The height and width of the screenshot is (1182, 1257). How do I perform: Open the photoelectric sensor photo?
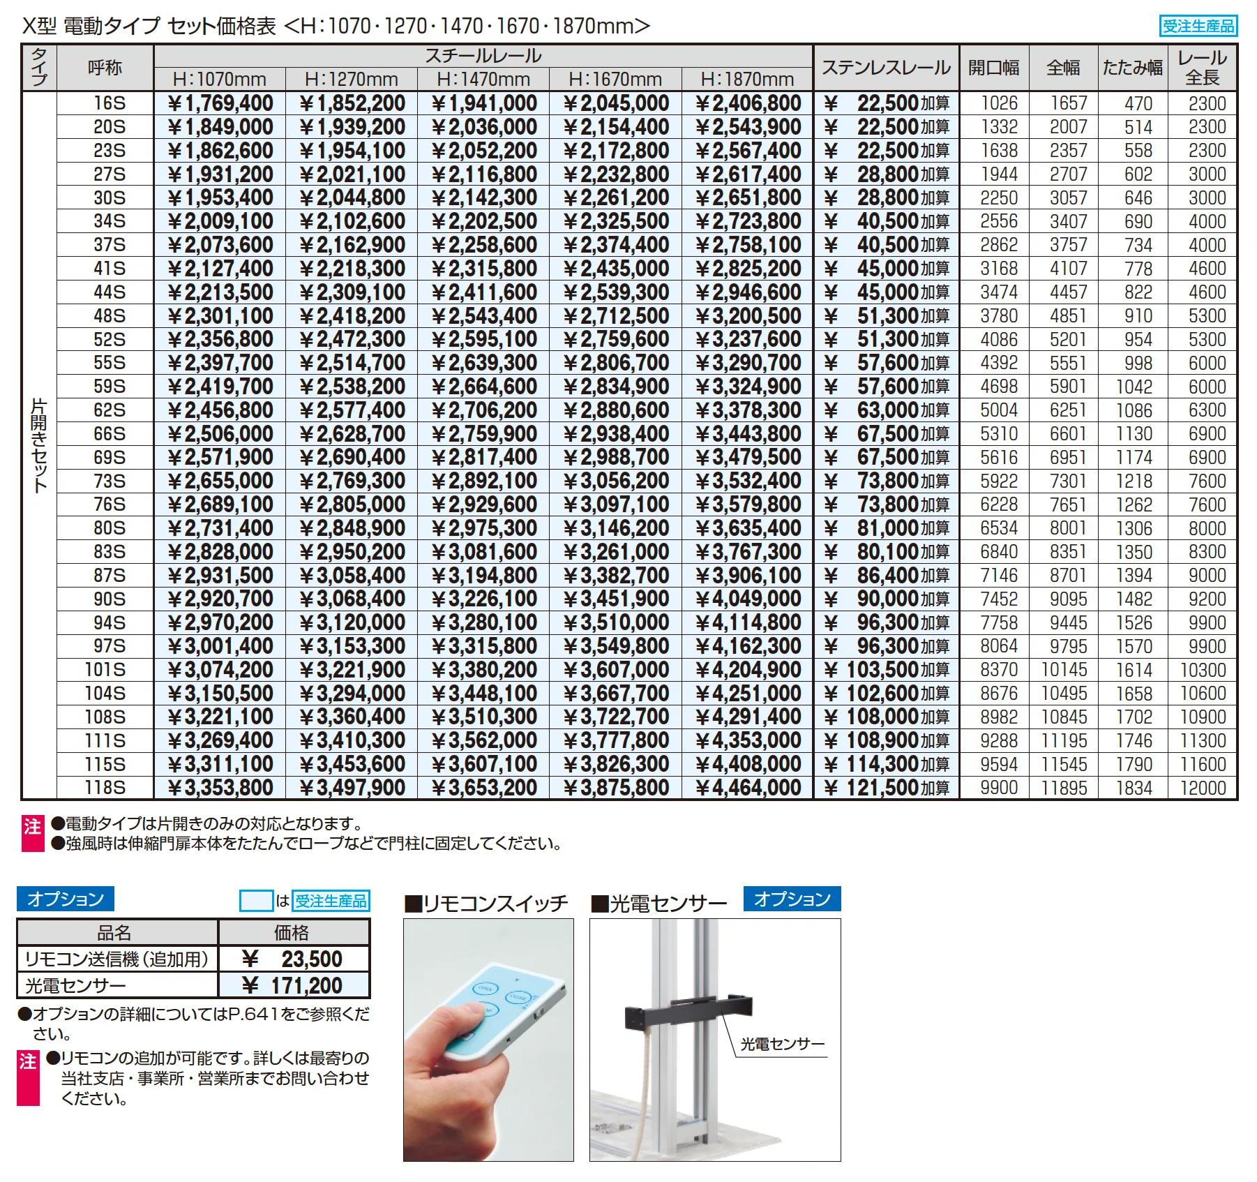tap(715, 1040)
